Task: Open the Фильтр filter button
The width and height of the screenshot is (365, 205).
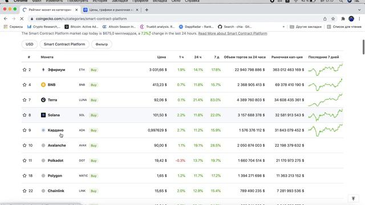Action: click(102, 44)
